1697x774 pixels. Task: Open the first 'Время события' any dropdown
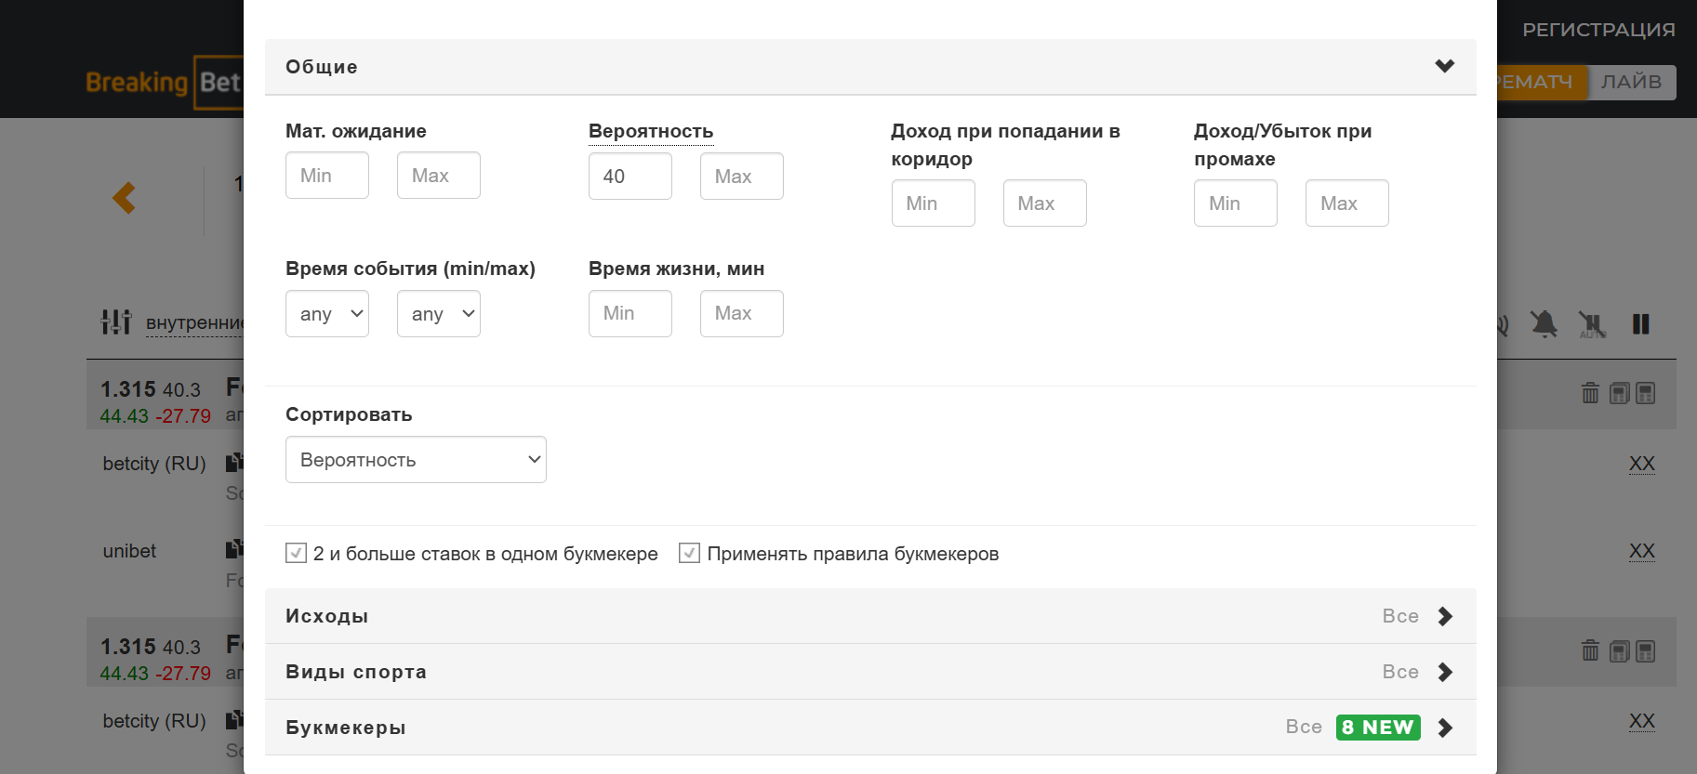327,314
